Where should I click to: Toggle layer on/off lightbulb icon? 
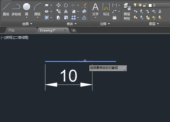[x=135, y=5]
